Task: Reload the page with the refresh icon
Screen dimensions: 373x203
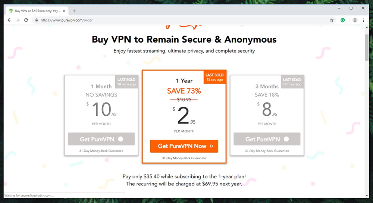Action: coord(26,20)
